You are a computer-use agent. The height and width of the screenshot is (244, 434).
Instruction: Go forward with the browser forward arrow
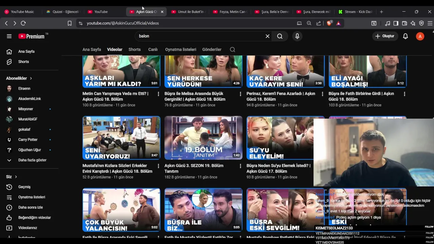(15, 23)
